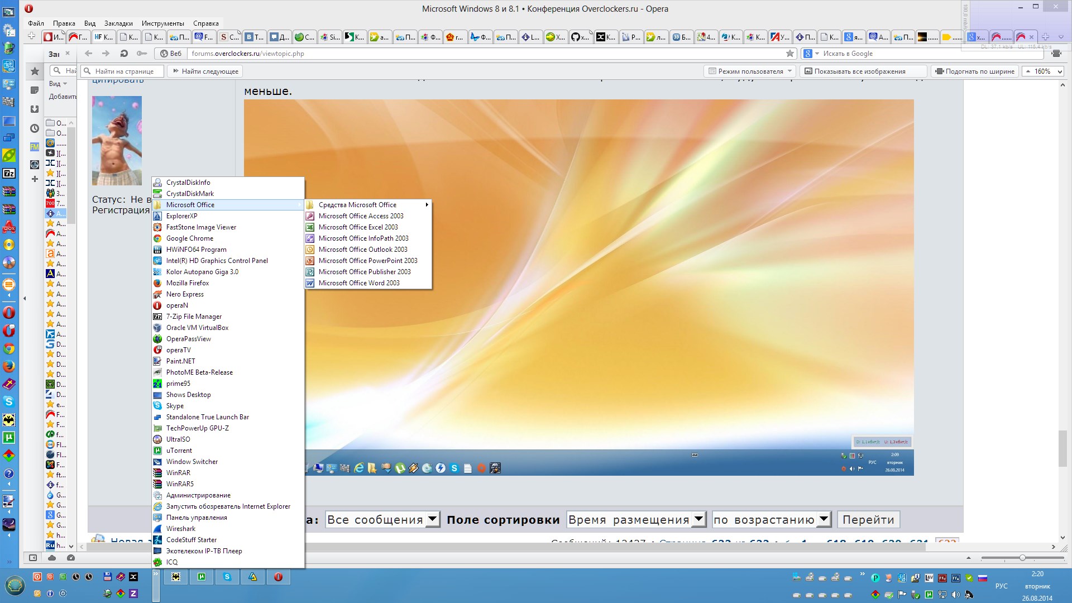Open the 'Закладки' menu
The height and width of the screenshot is (603, 1072).
pos(118,23)
